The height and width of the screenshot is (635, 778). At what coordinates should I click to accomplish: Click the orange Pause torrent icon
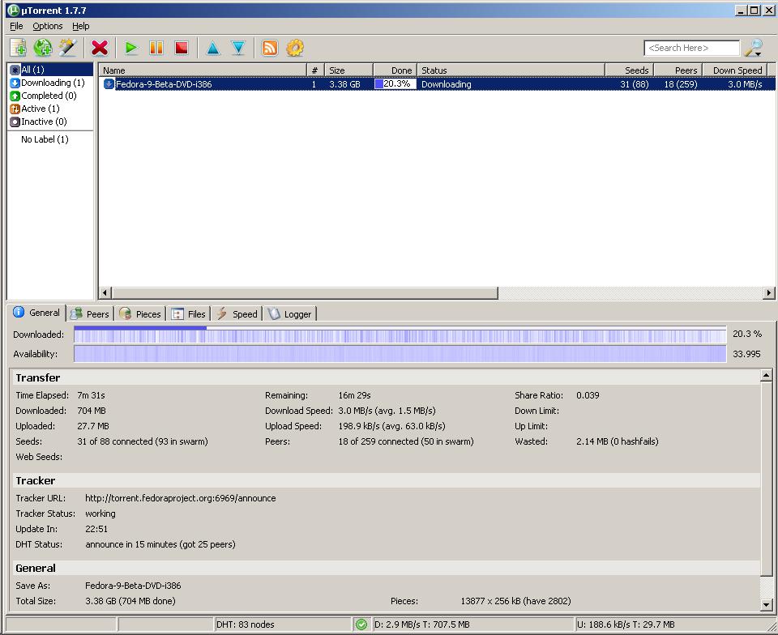pos(156,48)
